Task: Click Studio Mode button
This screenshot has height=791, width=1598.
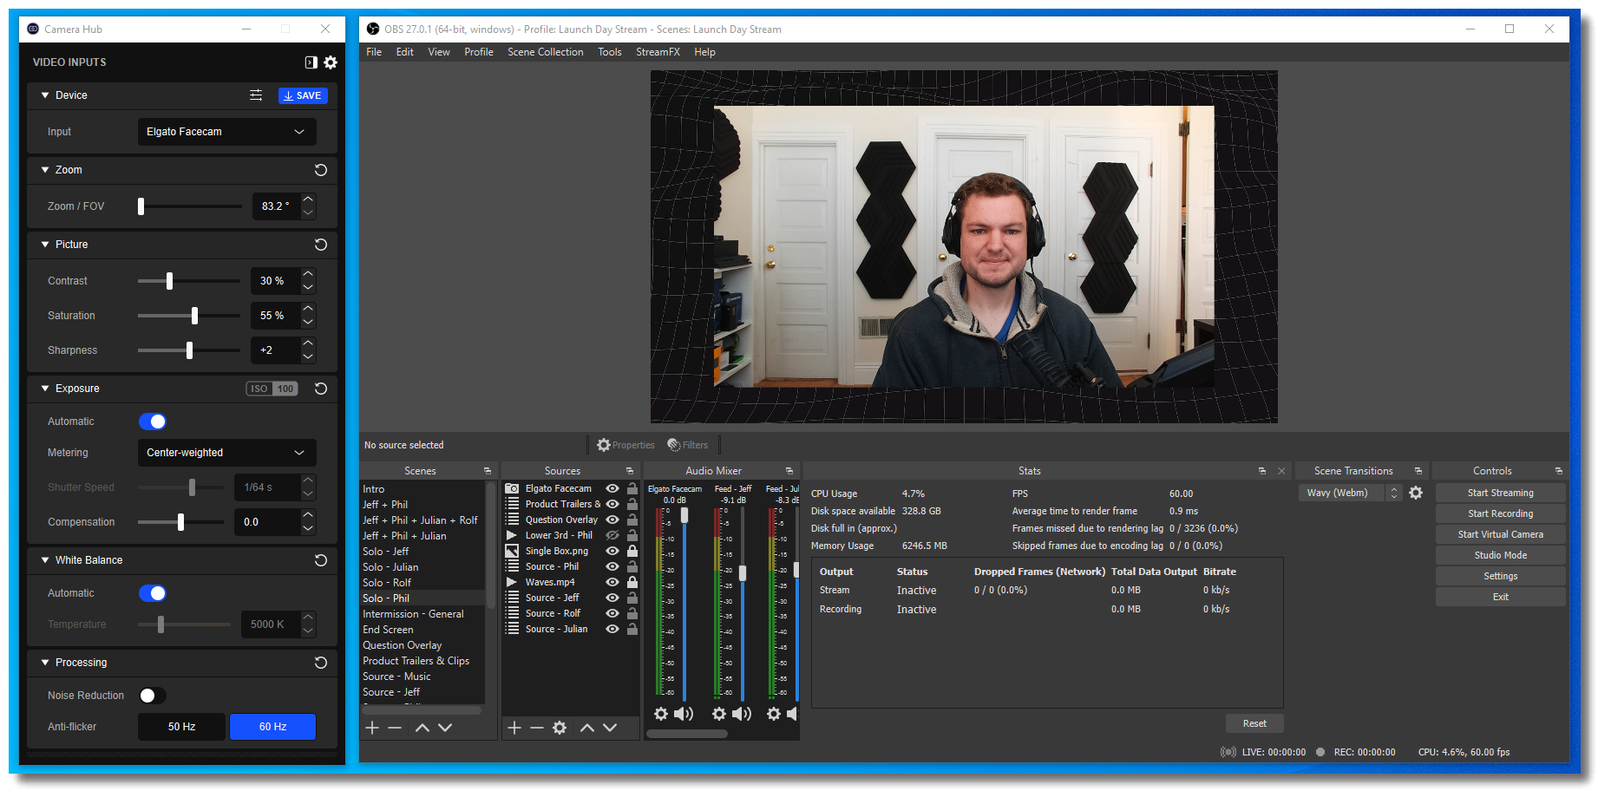Action: [x=1500, y=555]
